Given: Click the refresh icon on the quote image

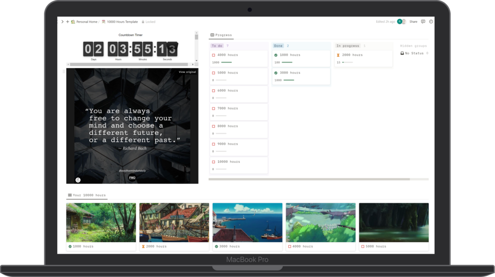Looking at the screenshot, I should pos(78,180).
